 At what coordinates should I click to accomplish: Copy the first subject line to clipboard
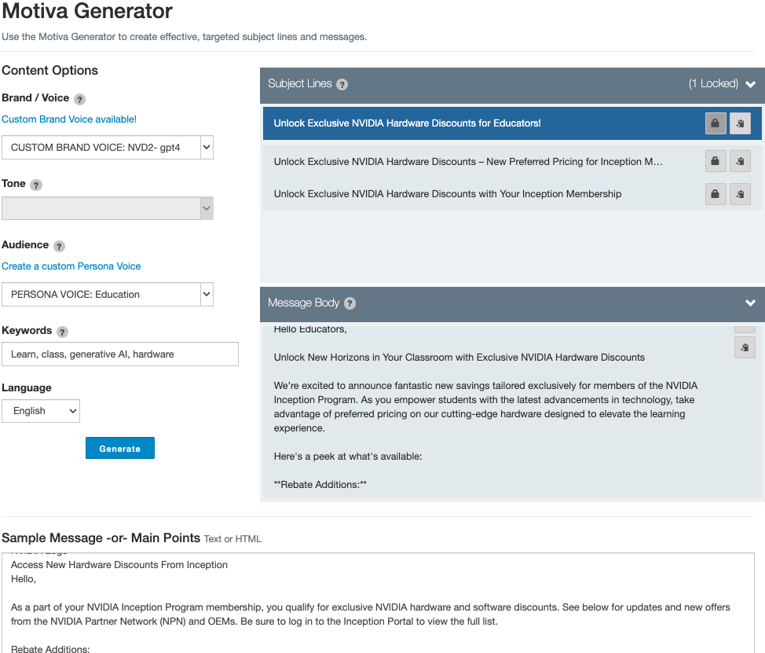[x=739, y=123]
